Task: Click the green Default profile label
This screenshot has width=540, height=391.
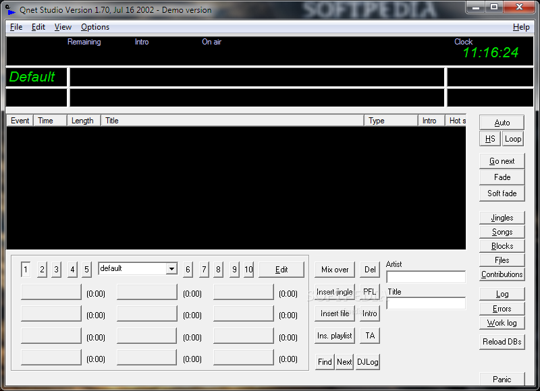Action: tap(32, 77)
